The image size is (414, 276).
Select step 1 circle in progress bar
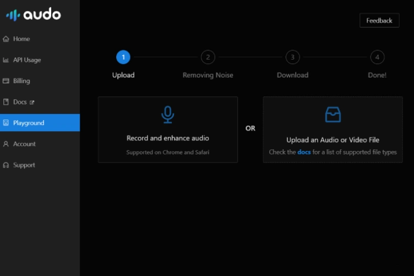click(x=123, y=57)
